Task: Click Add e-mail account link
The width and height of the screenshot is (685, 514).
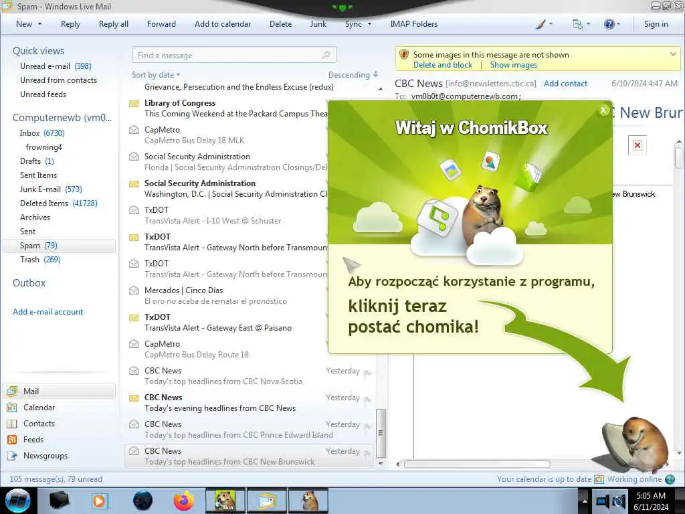Action: tap(47, 312)
